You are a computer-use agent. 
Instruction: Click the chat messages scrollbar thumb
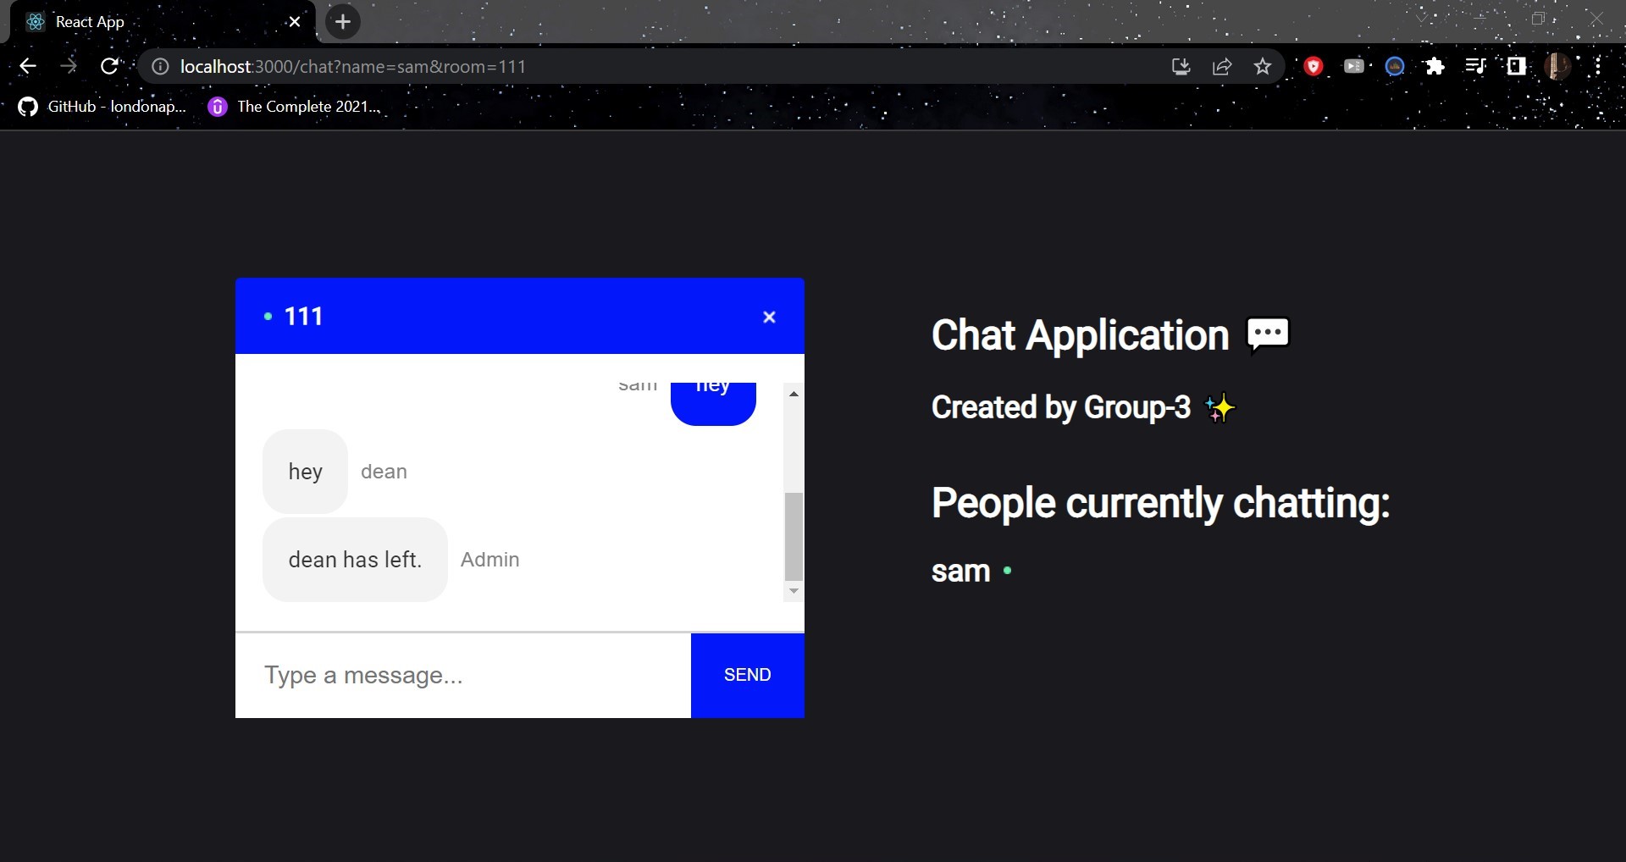[x=794, y=536]
